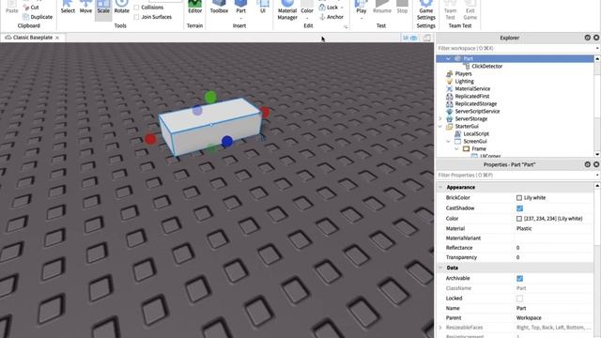Select LocalScript under StarterGui
Image resolution: width=601 pixels, height=338 pixels.
(476, 133)
